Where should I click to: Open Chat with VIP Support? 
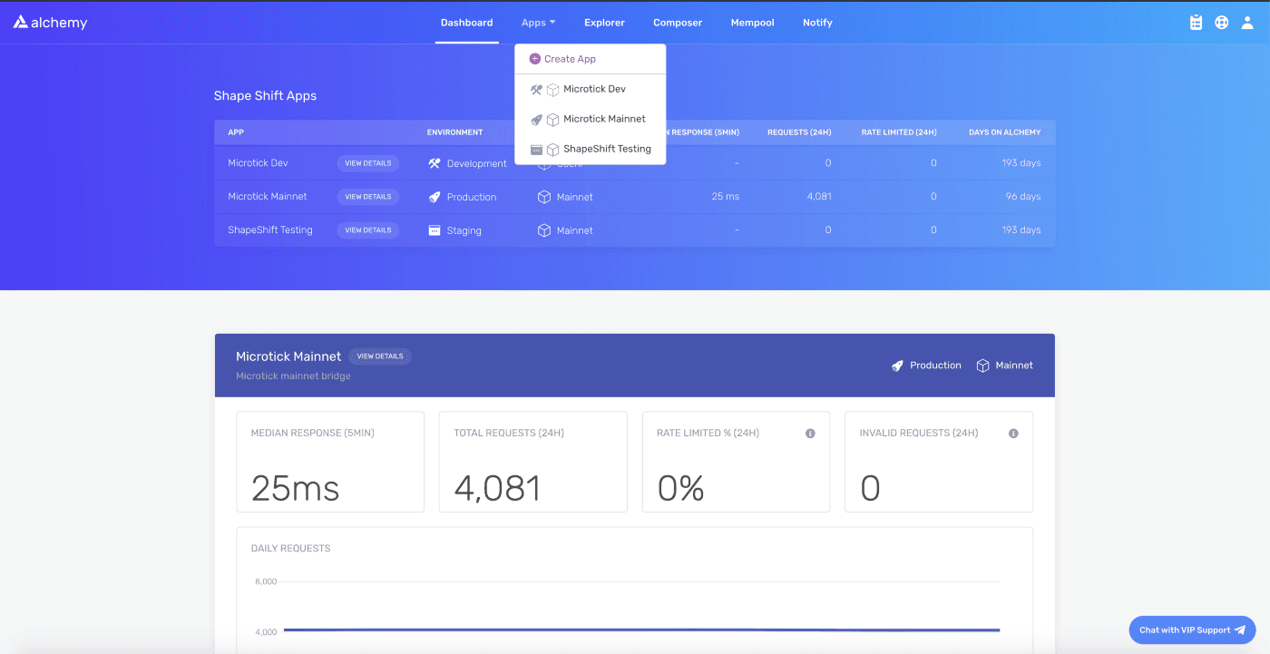point(1191,630)
